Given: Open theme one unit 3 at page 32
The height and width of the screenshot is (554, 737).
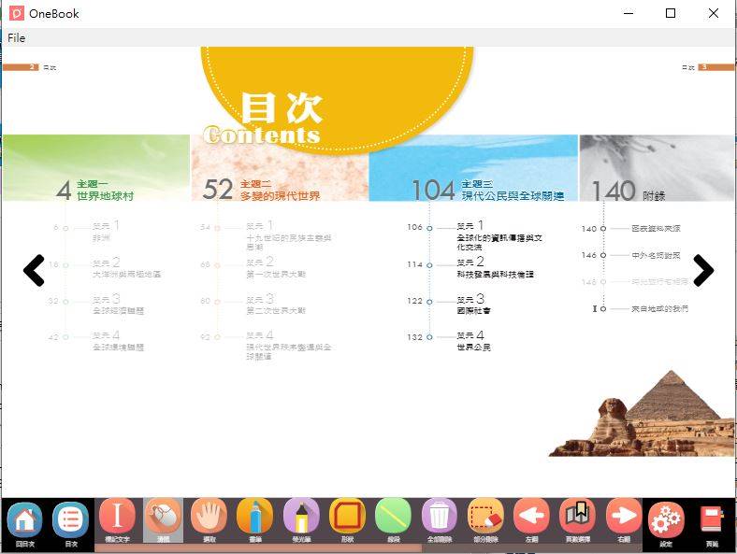Looking at the screenshot, I should pyautogui.click(x=96, y=305).
